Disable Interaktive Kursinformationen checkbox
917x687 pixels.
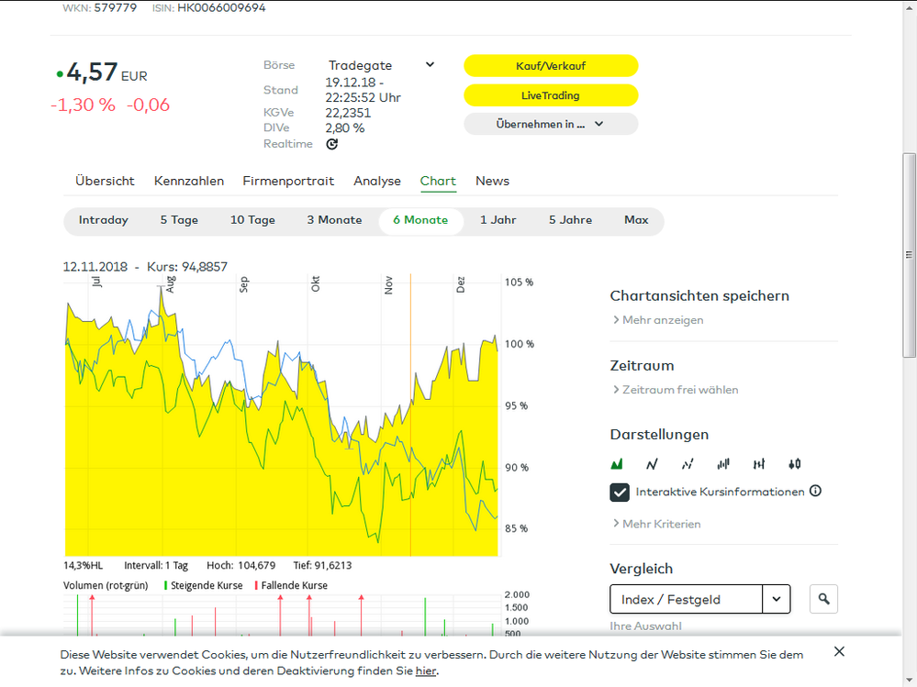click(x=619, y=492)
